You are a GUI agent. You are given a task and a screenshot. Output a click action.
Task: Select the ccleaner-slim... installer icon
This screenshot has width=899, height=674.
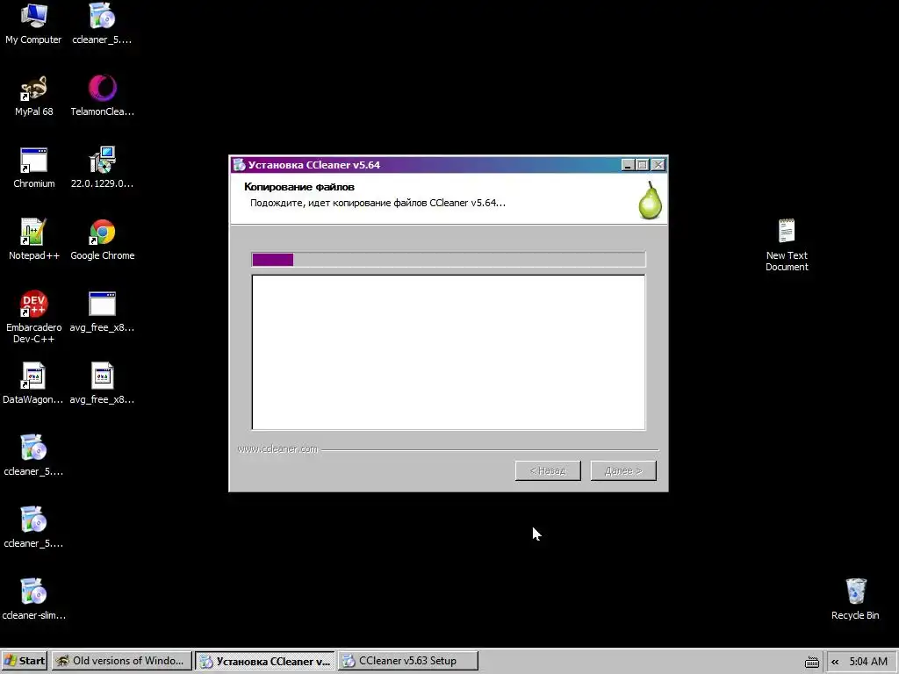pyautogui.click(x=33, y=599)
